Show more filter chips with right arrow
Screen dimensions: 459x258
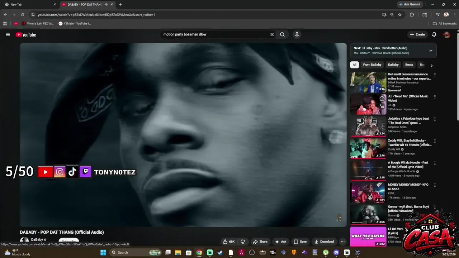click(x=431, y=66)
